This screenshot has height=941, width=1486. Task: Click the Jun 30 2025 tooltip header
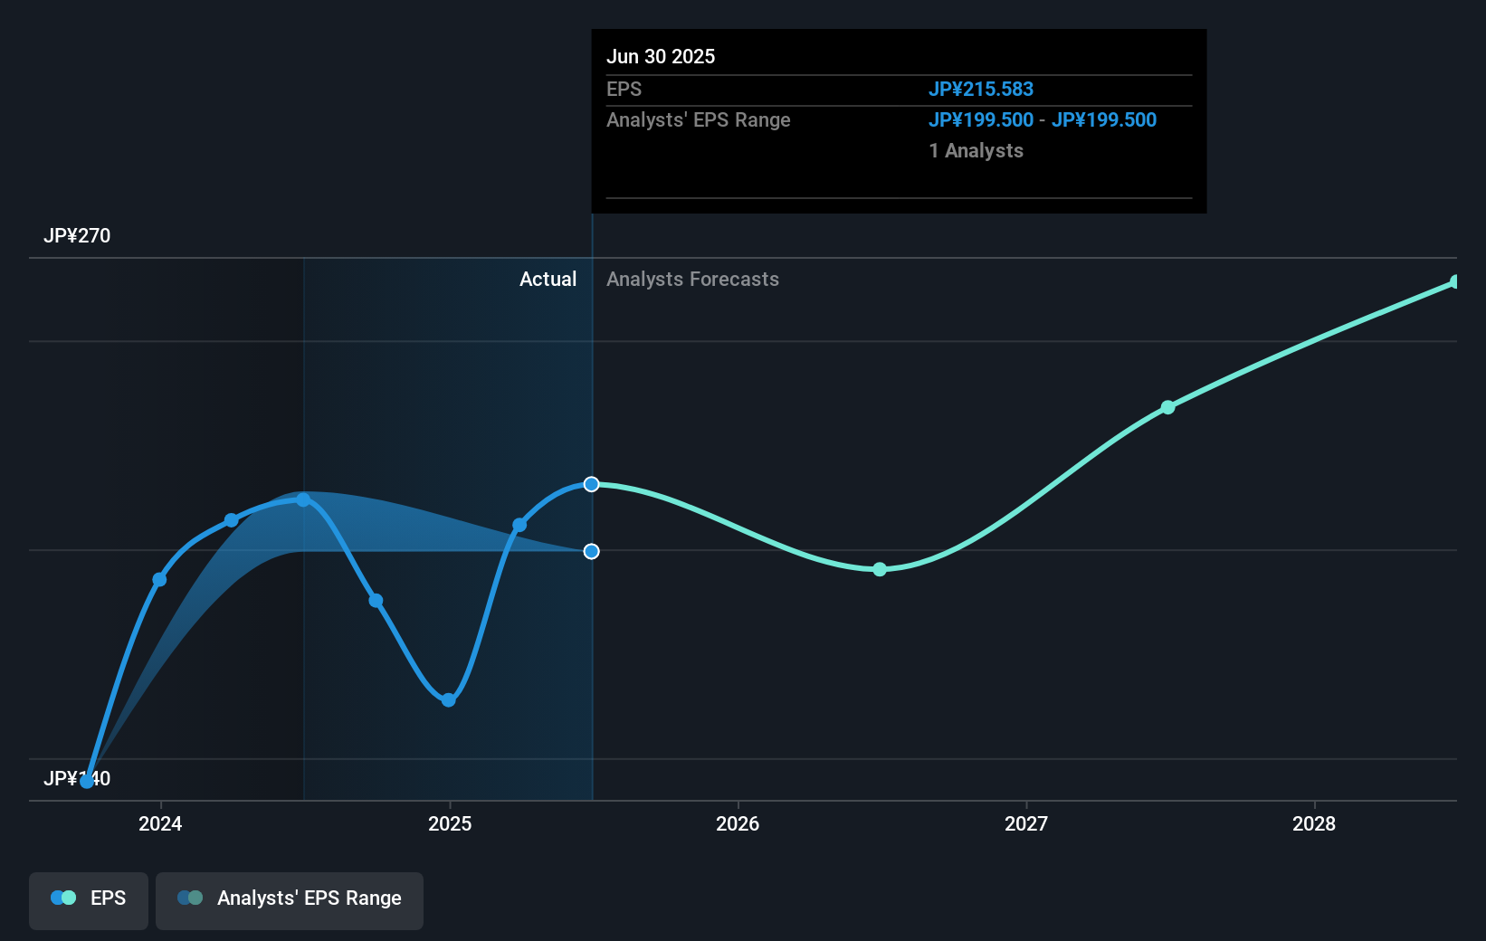[x=662, y=56]
